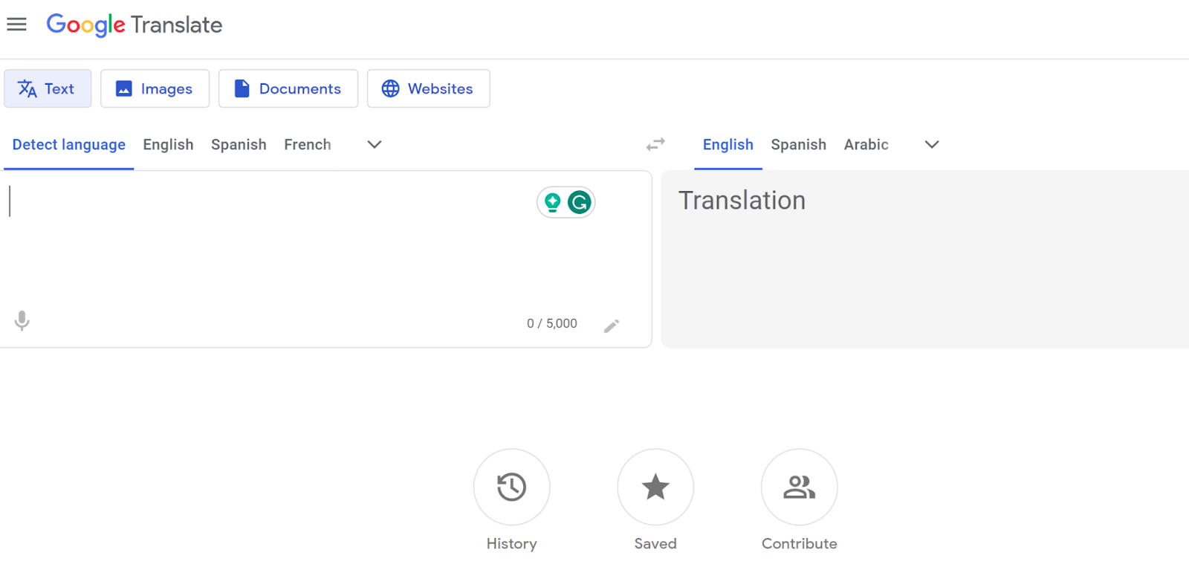Start voice input with microphone
The width and height of the screenshot is (1189, 567).
(22, 321)
